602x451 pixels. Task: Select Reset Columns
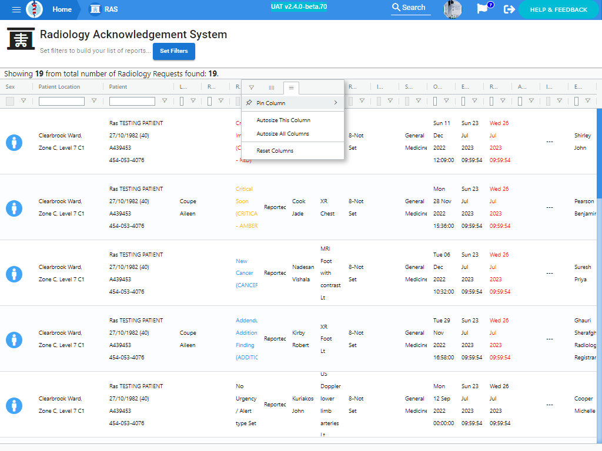[275, 151]
